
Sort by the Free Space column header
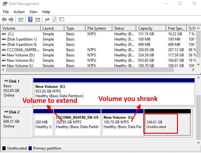pos(176,28)
